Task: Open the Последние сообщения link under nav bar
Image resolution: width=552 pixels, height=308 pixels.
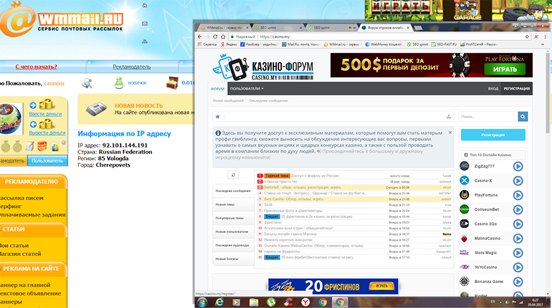Action: [x=268, y=101]
